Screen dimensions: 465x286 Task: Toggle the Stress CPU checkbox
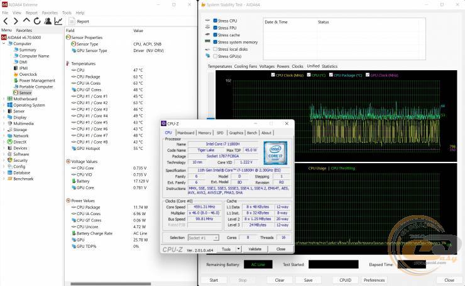click(x=216, y=21)
